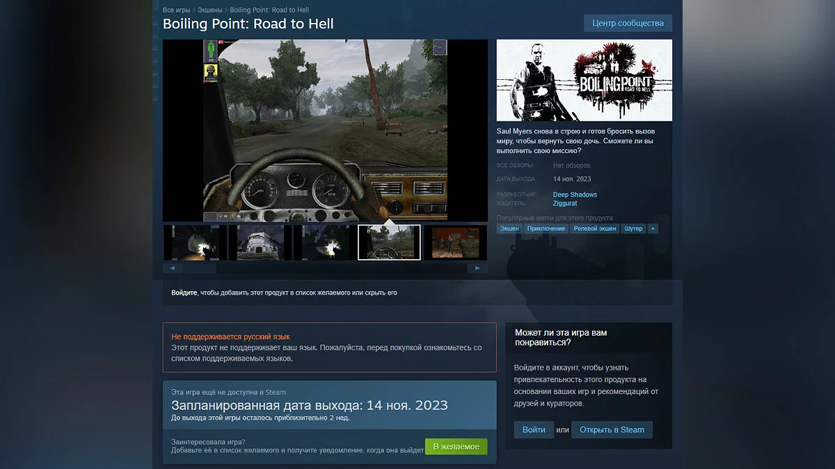Click the 'Войдите' sign-in link
Image resolution: width=835 pixels, height=469 pixels.
point(184,293)
